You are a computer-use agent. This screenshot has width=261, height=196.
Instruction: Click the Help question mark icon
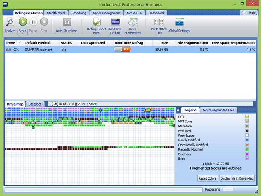[x=244, y=13]
